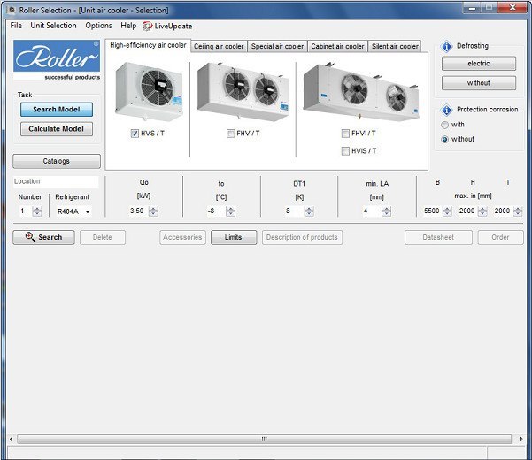Viewport: 532px width, 460px height.
Task: Click the Limits button
Action: coord(234,237)
